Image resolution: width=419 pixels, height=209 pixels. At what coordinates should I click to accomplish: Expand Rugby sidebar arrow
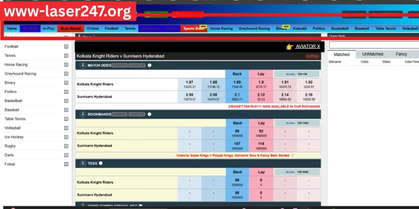pos(66,147)
